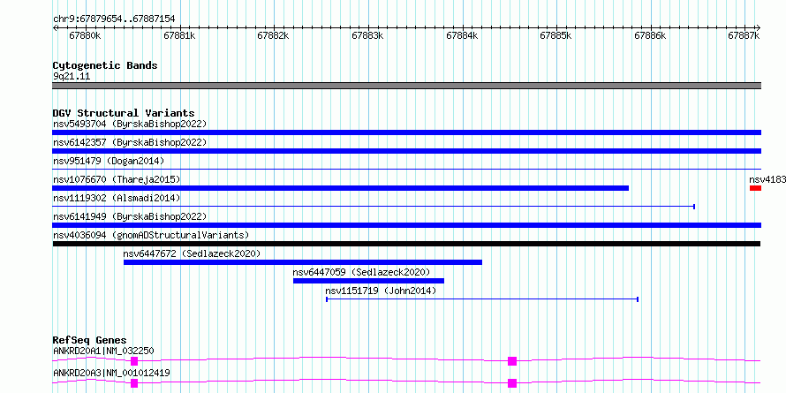
Task: Click the 67885k ruler tick label
Action: [x=555, y=35]
